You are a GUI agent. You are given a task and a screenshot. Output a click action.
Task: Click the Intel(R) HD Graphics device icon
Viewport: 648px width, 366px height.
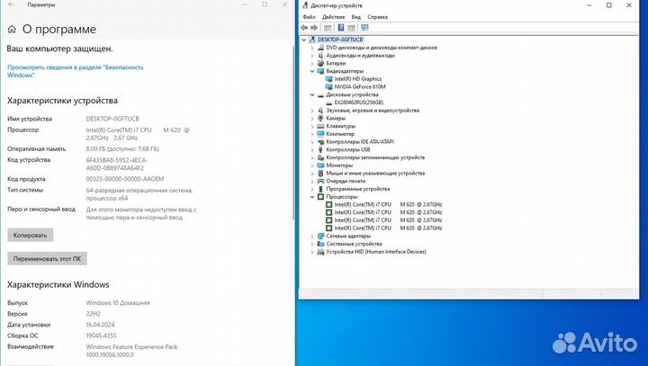(x=329, y=79)
